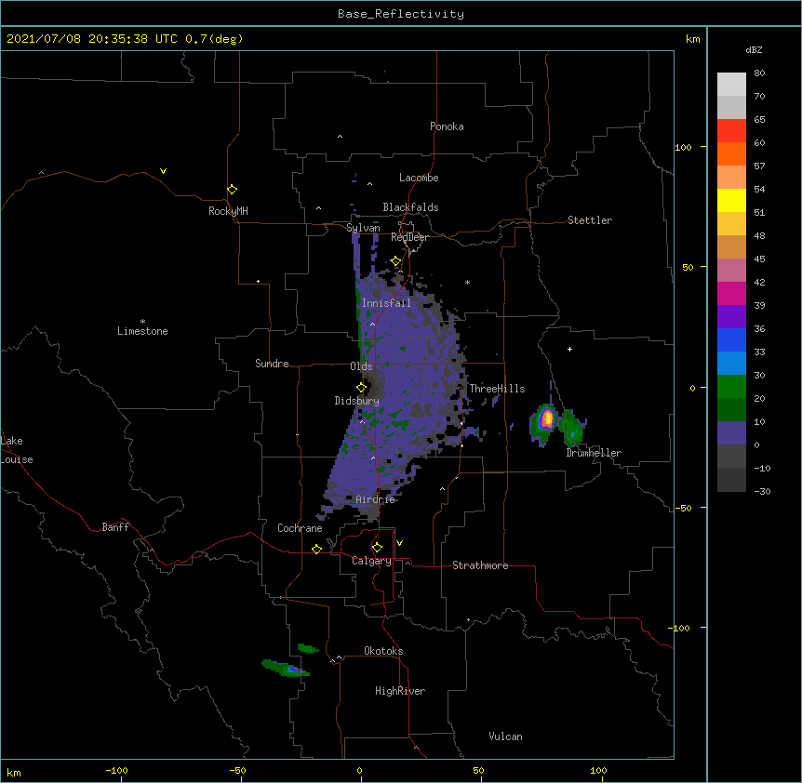Click the intense storm cell west of Drumheller
This screenshot has width=802, height=783.
click(x=546, y=419)
